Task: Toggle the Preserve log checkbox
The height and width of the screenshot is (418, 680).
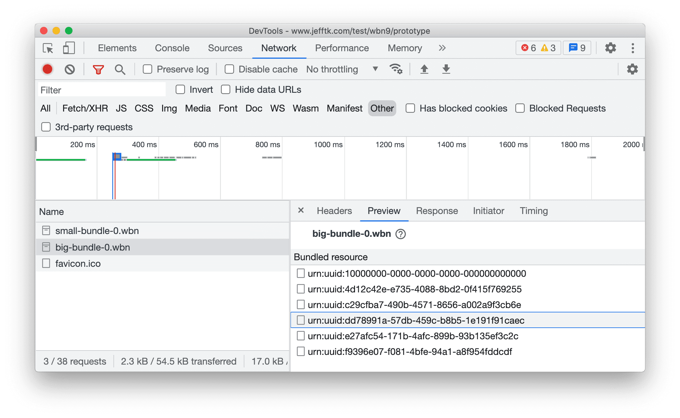Action: (x=146, y=69)
